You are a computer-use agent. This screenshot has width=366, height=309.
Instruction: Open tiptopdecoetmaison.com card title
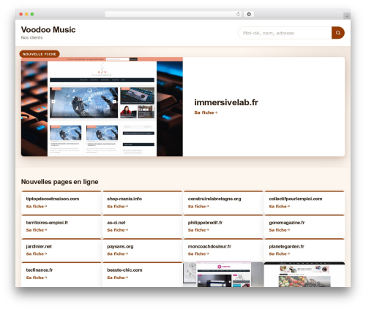click(53, 199)
